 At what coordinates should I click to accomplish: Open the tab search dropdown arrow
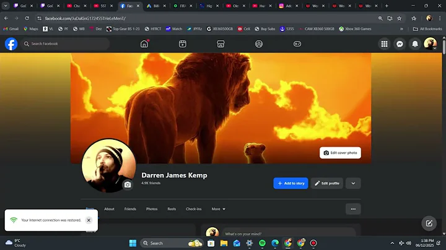point(6,6)
